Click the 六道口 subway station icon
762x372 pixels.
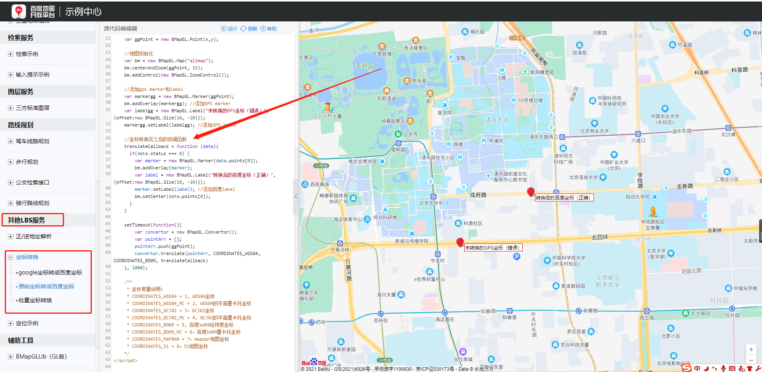pos(638,134)
